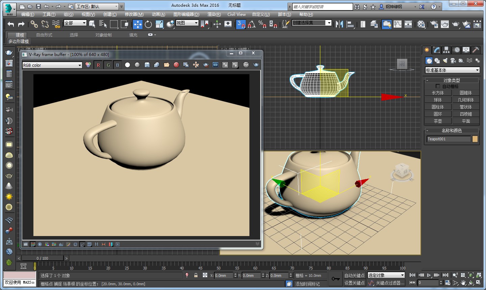Toggle 自动关键点 auto key mode
Screen dimensions: 486x290
354,275
